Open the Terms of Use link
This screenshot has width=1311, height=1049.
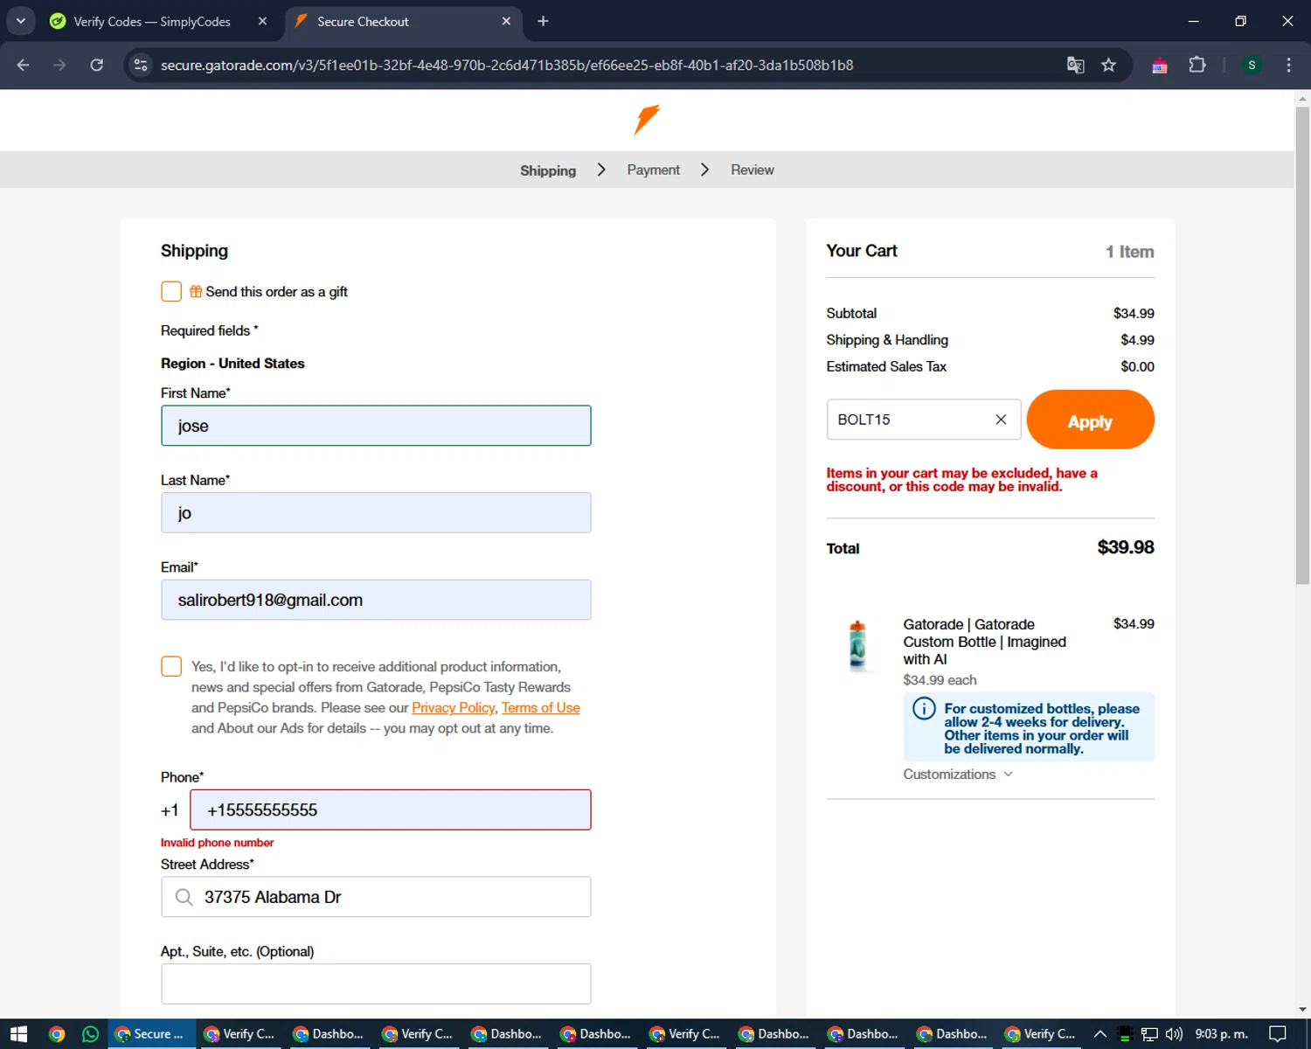tap(541, 708)
